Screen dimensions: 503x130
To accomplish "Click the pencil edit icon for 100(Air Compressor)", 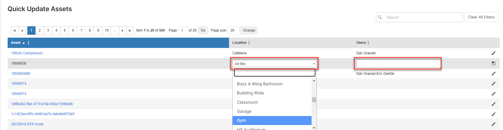I will tap(493, 53).
